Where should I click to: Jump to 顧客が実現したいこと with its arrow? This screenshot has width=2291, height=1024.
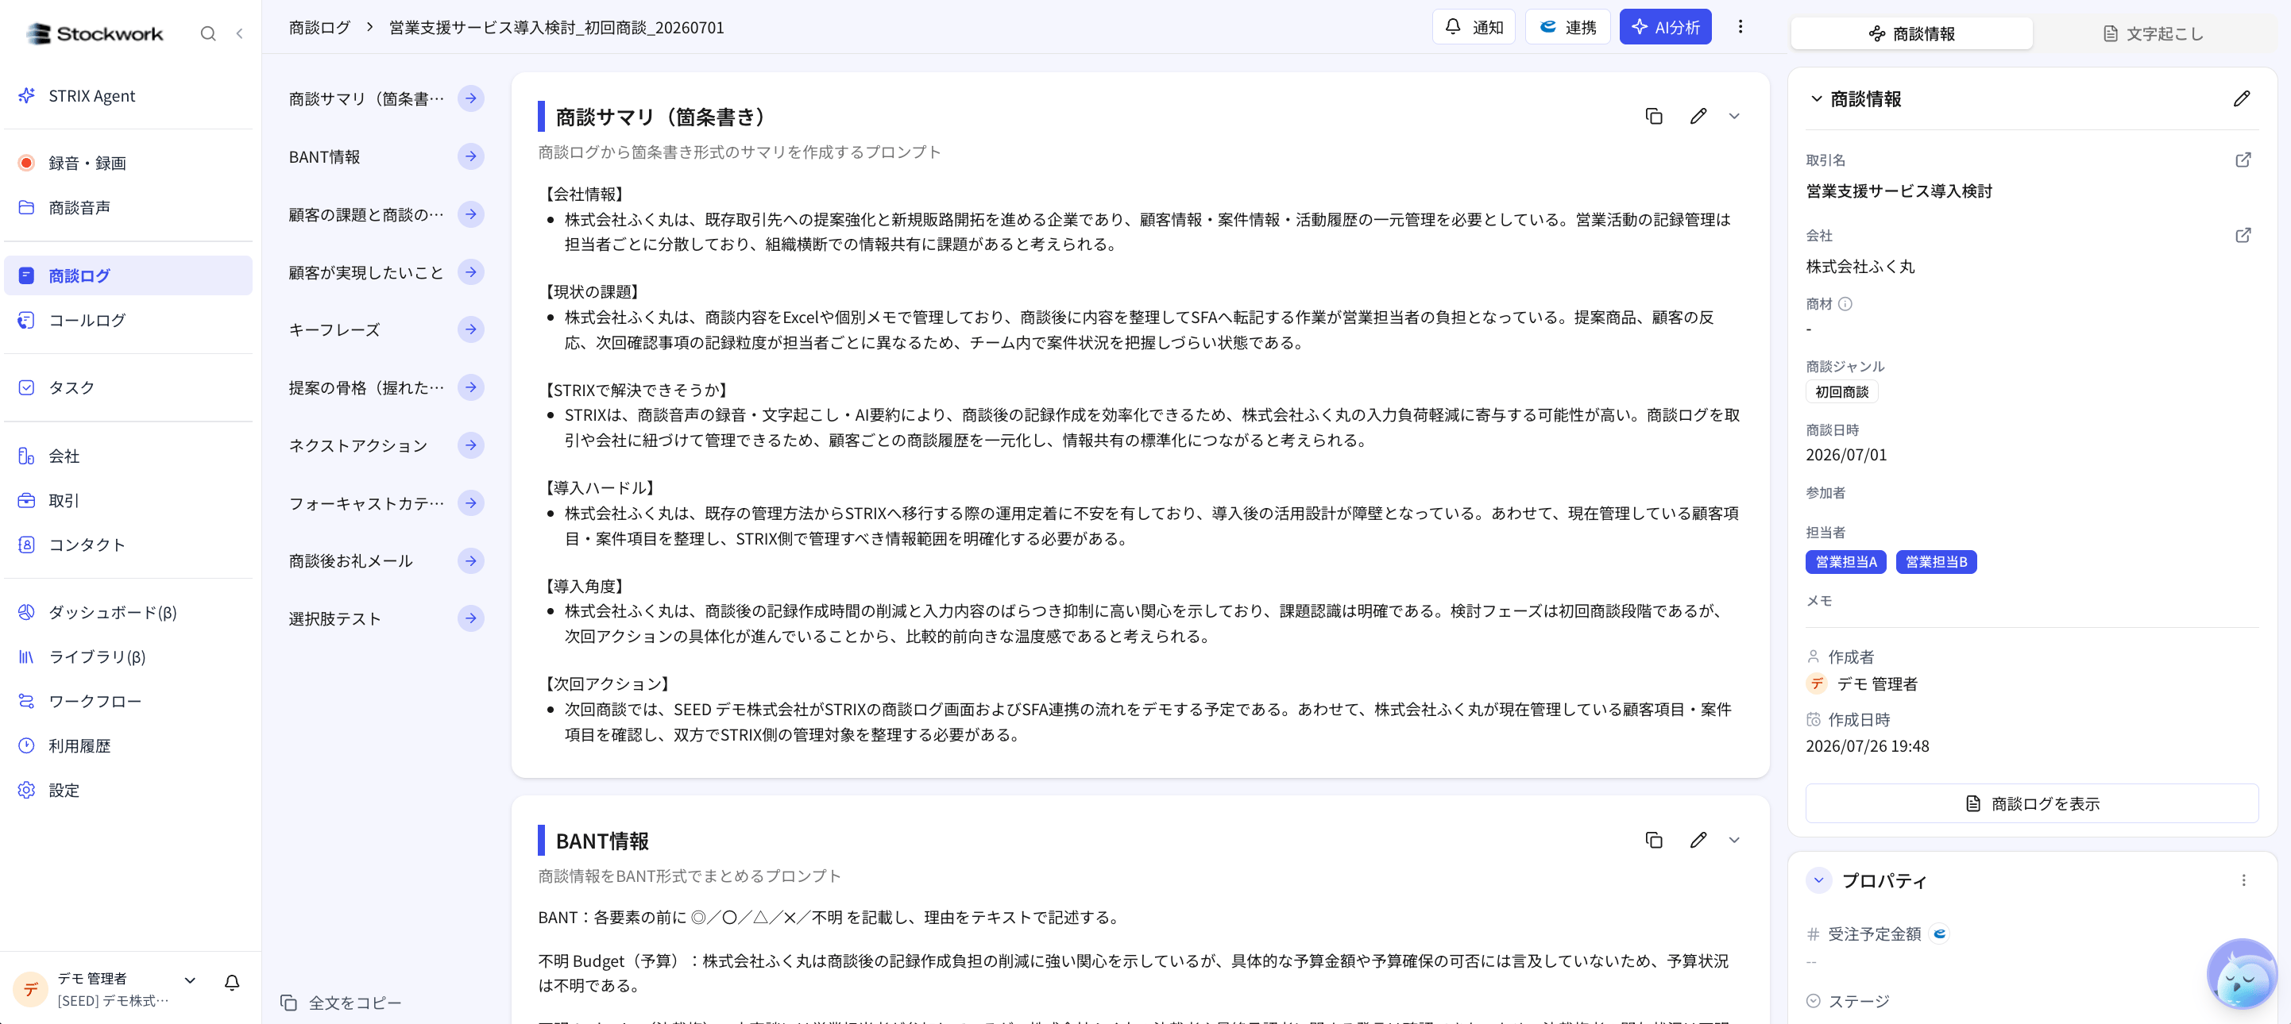coord(470,272)
